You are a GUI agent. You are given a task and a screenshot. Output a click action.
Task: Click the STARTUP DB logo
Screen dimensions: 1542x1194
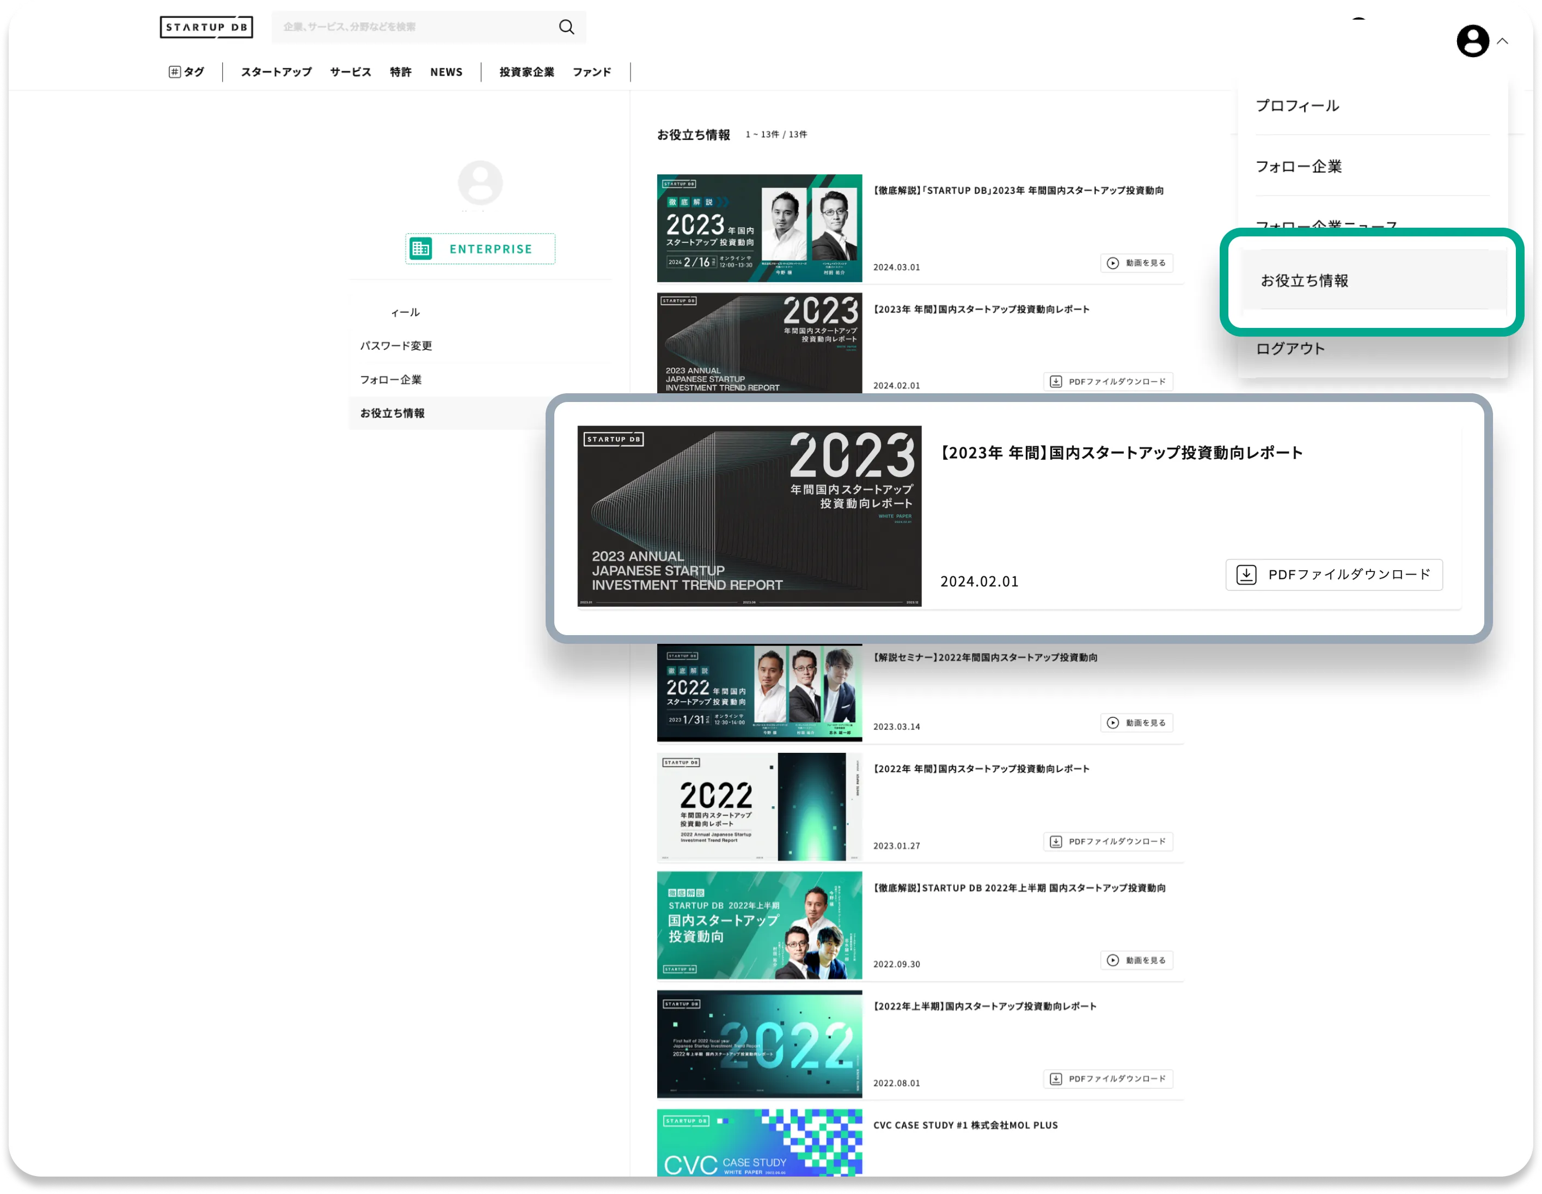[x=206, y=27]
